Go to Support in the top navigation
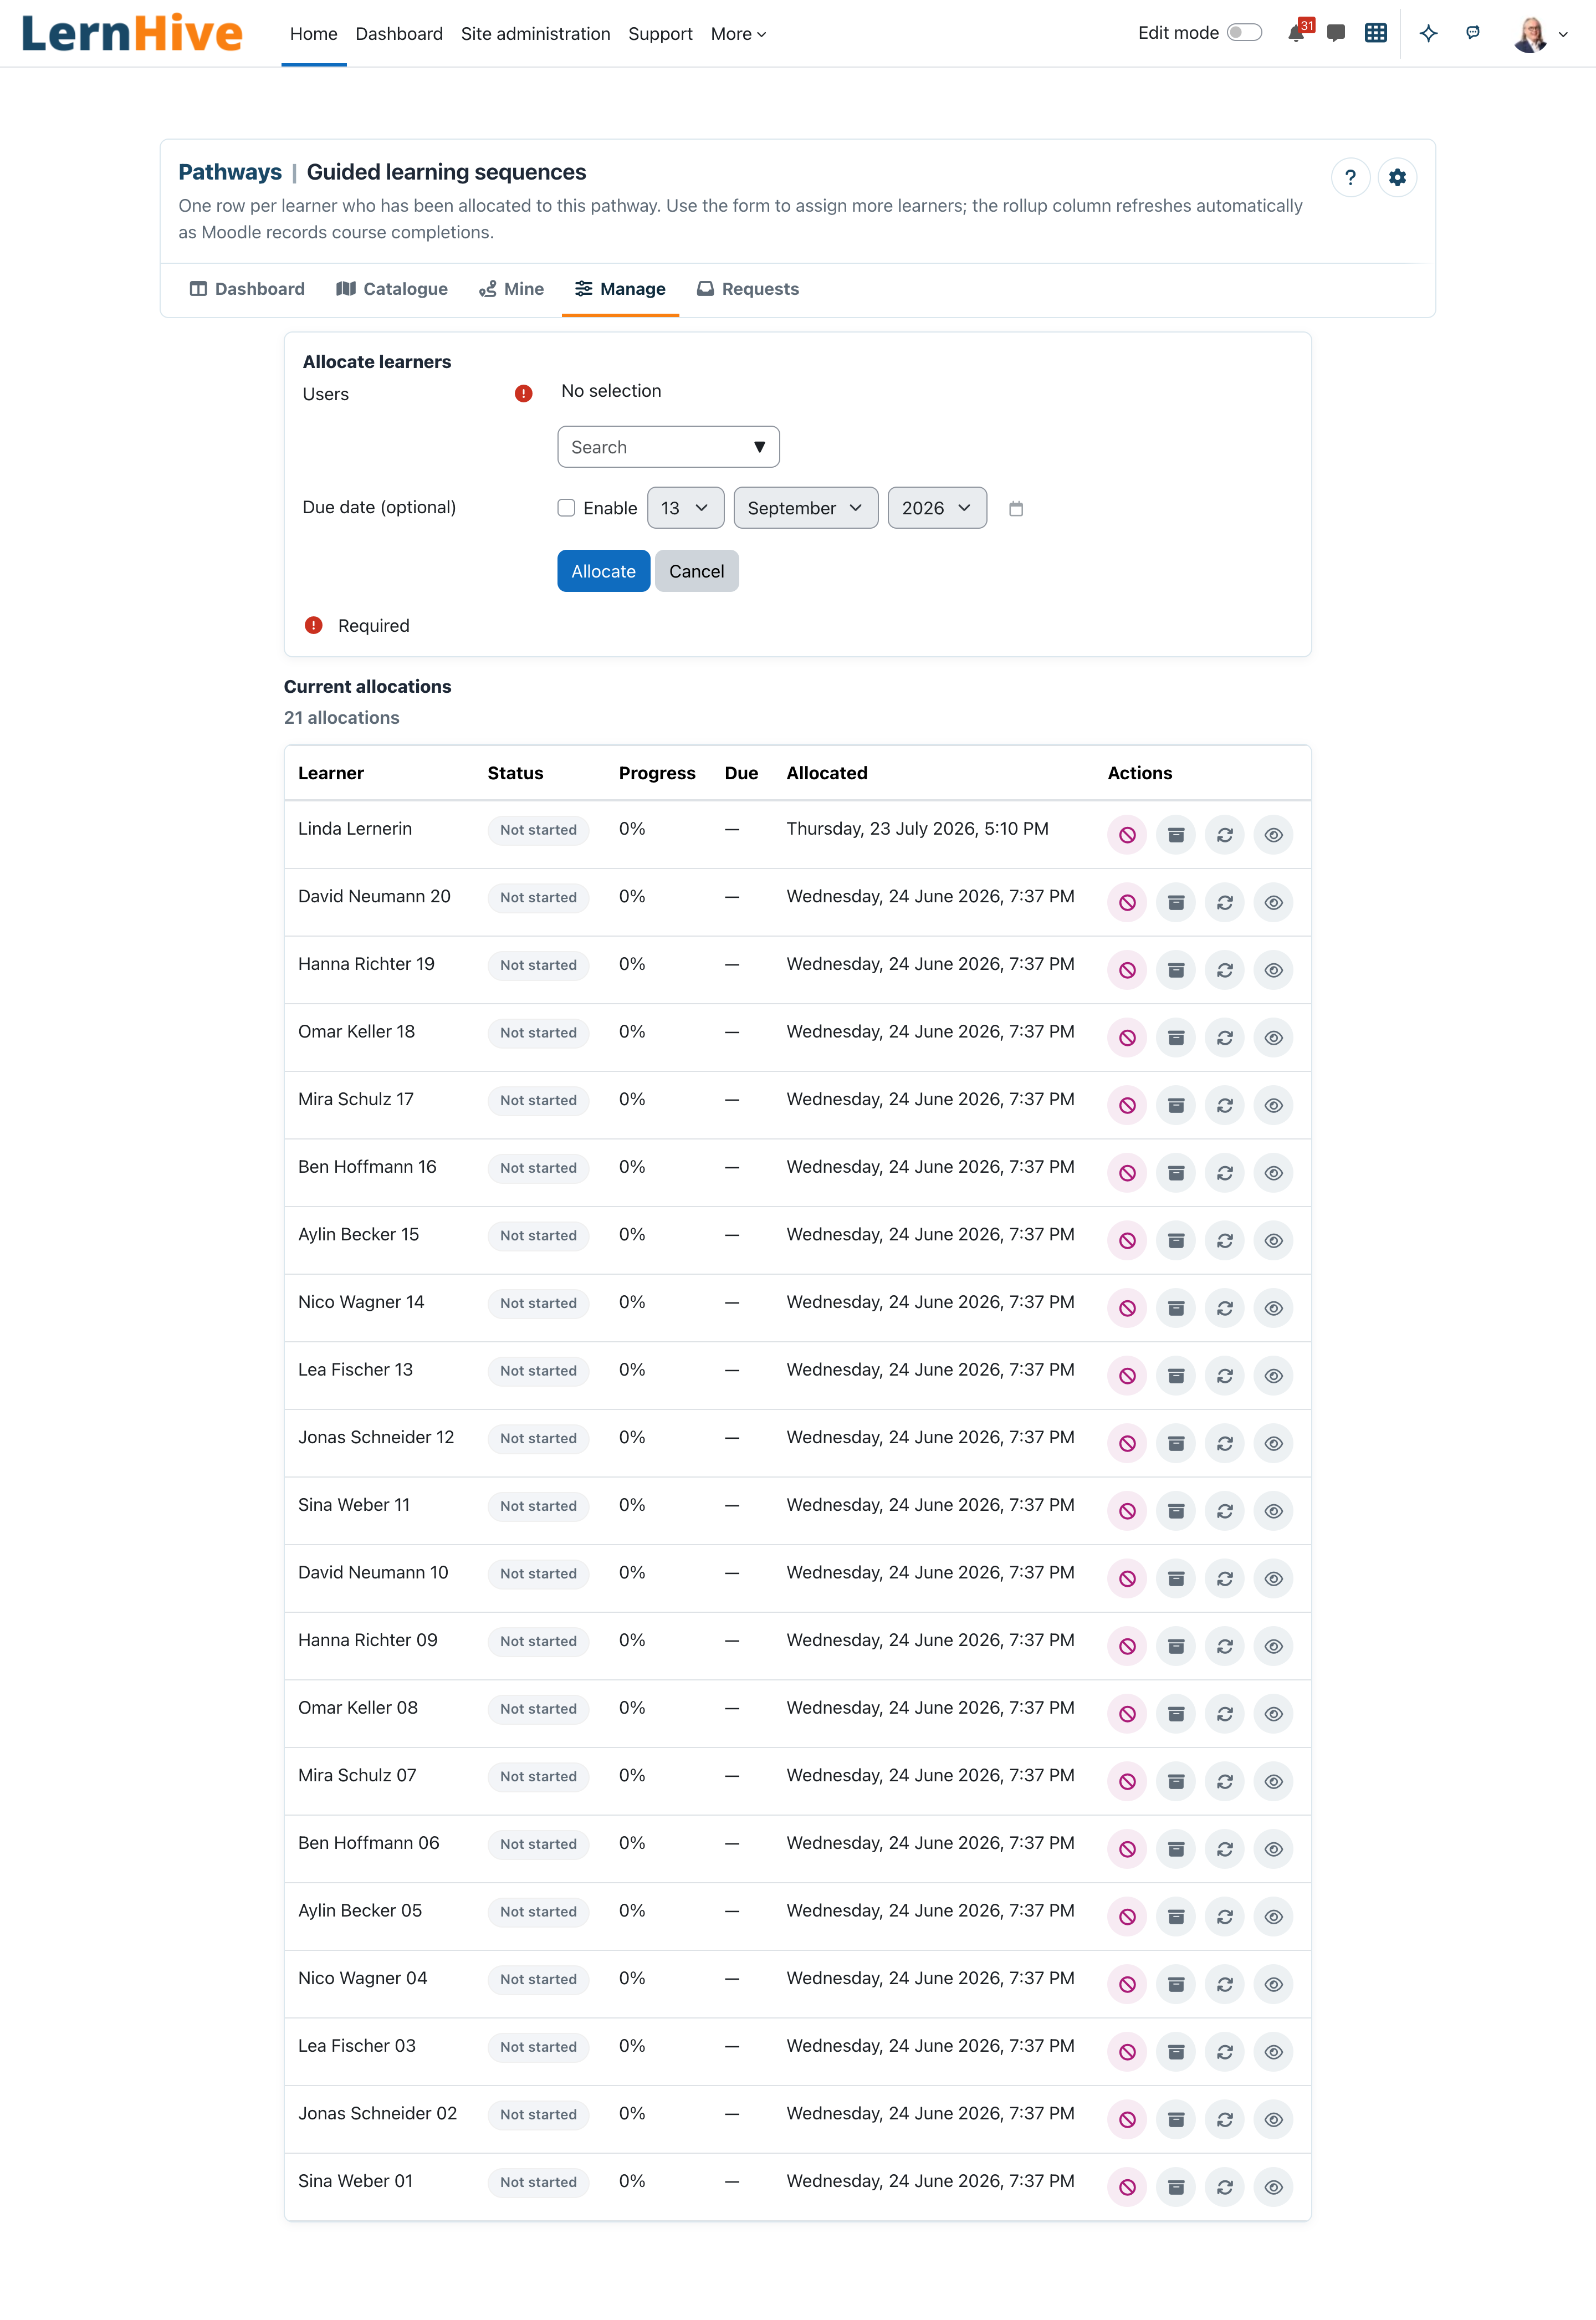This screenshot has height=2320, width=1596. pos(660,34)
